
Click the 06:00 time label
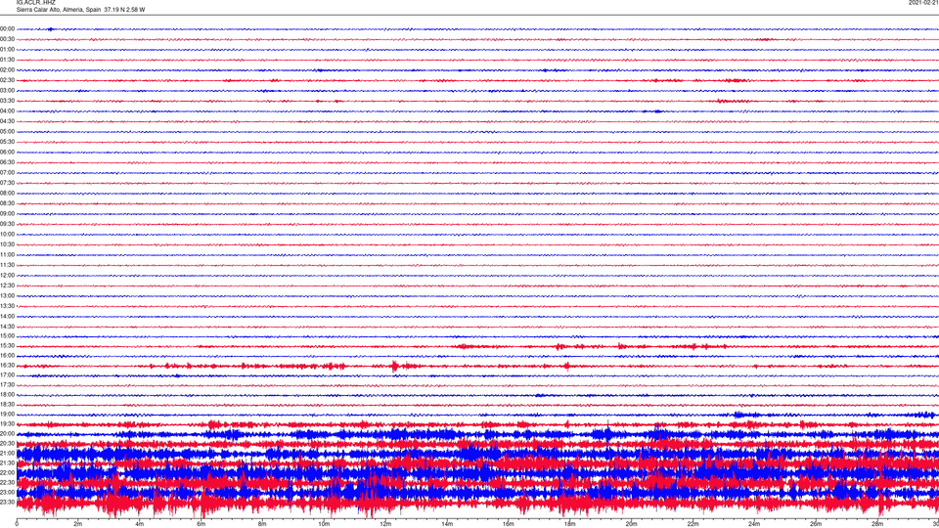(7, 153)
